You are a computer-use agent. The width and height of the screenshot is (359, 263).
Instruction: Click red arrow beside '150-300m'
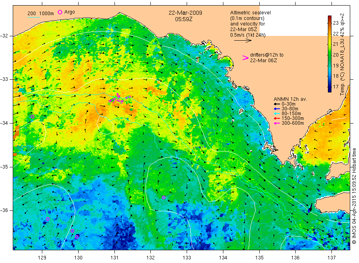[277, 118]
